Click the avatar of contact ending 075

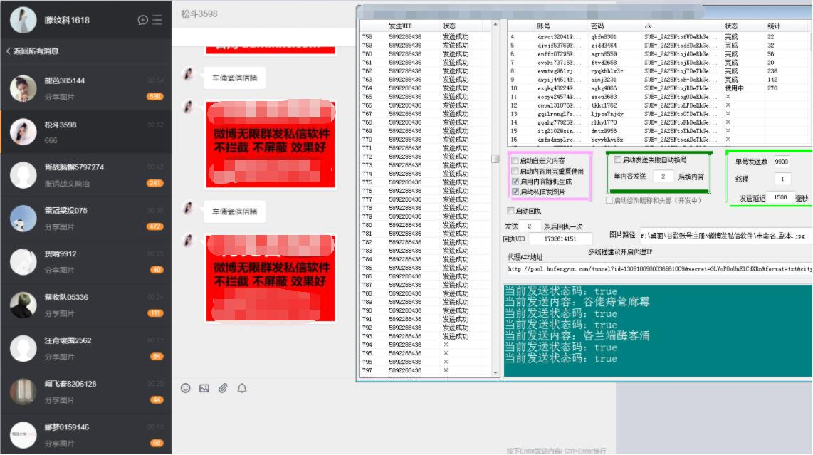[23, 219]
